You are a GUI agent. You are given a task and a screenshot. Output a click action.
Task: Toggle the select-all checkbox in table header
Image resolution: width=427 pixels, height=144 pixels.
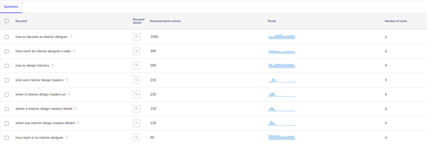pos(7,21)
